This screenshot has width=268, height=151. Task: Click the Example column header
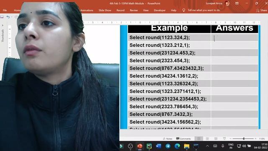point(169,29)
